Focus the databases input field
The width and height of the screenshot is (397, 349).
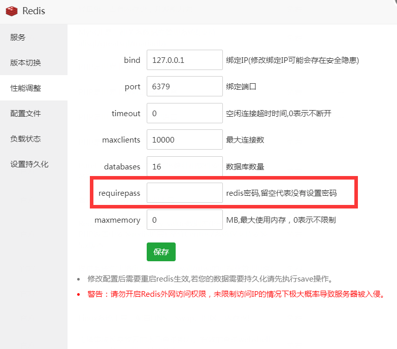184,166
